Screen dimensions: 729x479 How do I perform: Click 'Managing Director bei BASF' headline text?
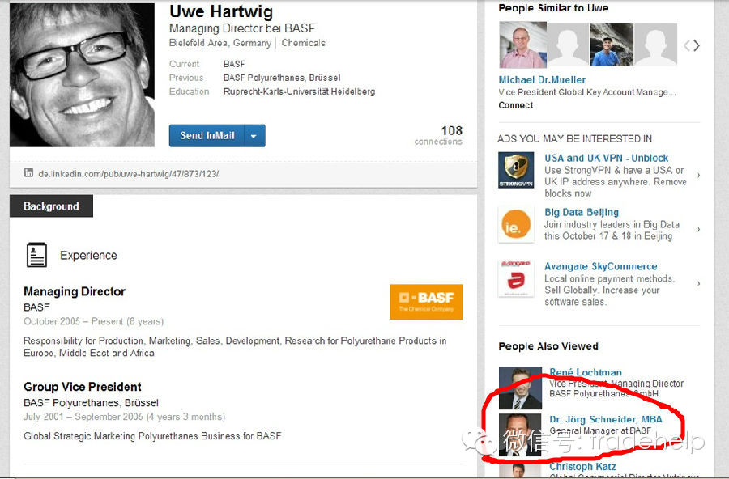[x=241, y=28]
